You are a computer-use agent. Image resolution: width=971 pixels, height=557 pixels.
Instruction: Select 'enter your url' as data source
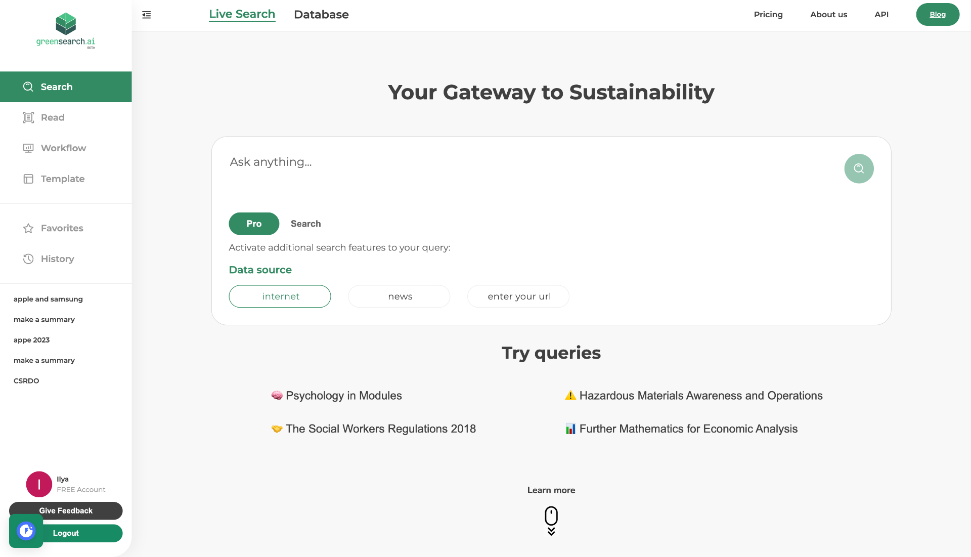(518, 296)
